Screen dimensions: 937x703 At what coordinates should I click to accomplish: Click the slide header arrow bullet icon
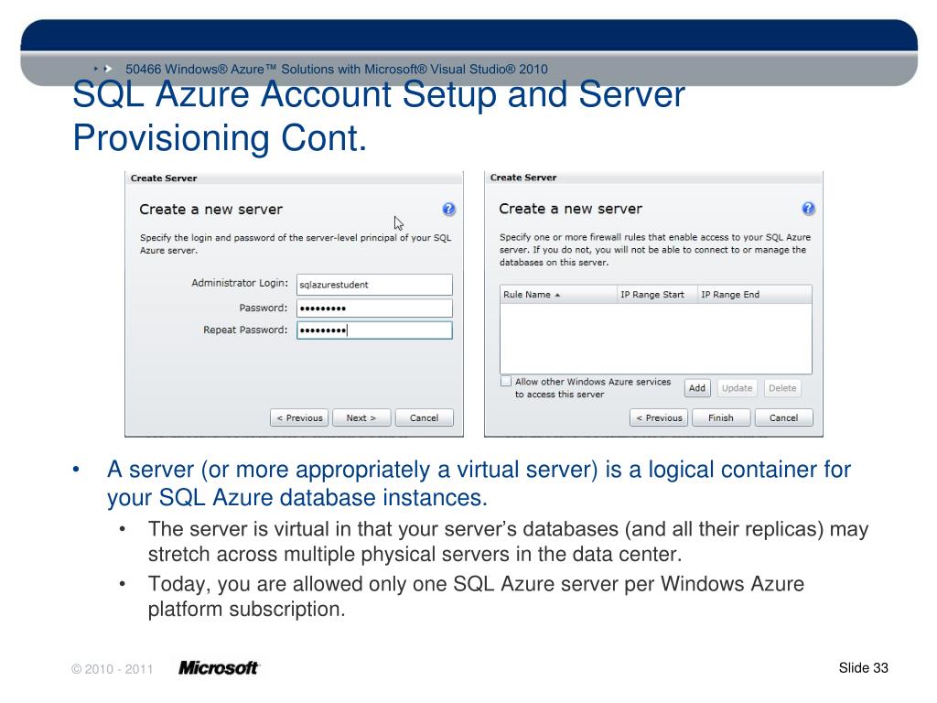pyautogui.click(x=104, y=69)
